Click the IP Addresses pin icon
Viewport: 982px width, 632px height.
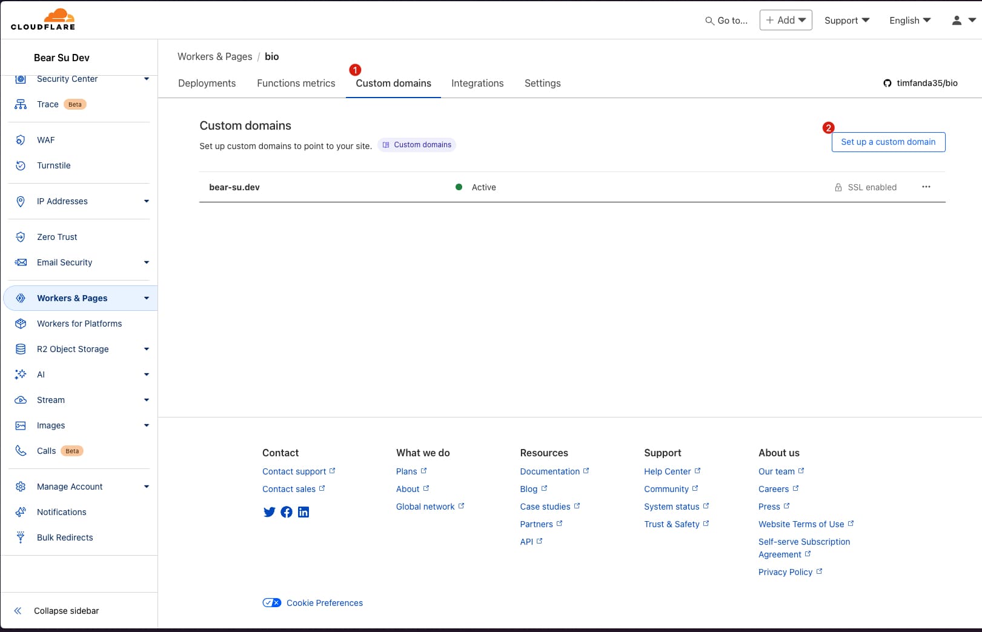tap(21, 201)
